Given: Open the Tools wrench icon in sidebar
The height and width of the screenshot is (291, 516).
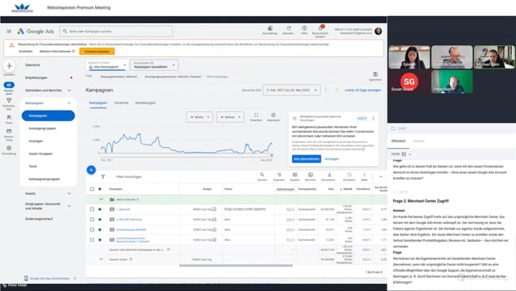Looking at the screenshot, I should [x=9, y=118].
